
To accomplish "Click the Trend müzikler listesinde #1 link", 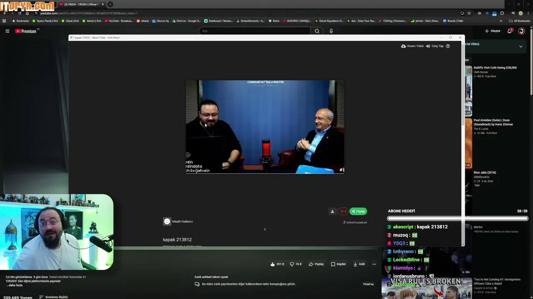I will point(67,277).
